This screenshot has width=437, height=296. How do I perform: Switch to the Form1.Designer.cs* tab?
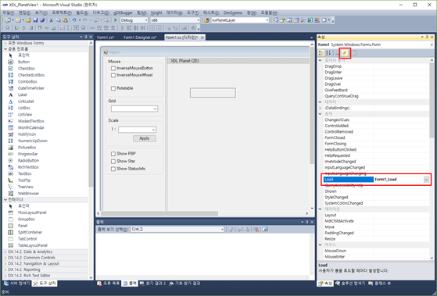tap(140, 37)
